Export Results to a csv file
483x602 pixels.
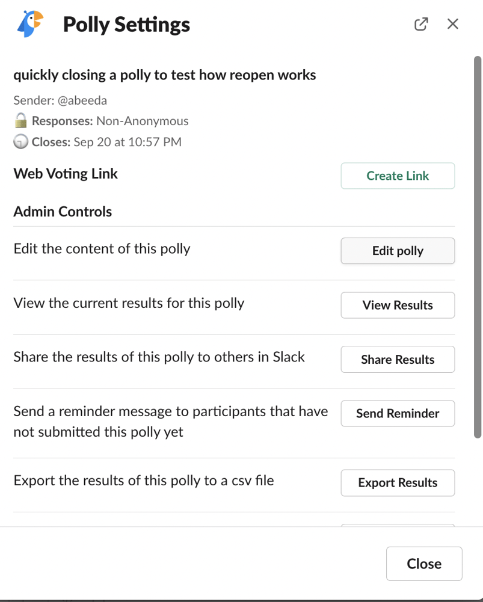click(398, 482)
